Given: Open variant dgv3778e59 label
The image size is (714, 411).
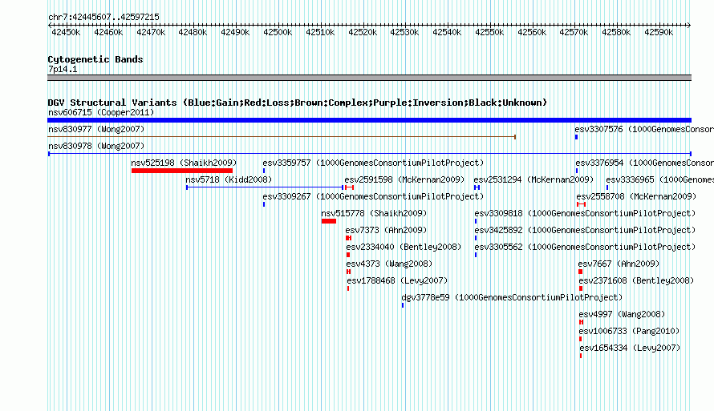Looking at the screenshot, I should tap(512, 297).
